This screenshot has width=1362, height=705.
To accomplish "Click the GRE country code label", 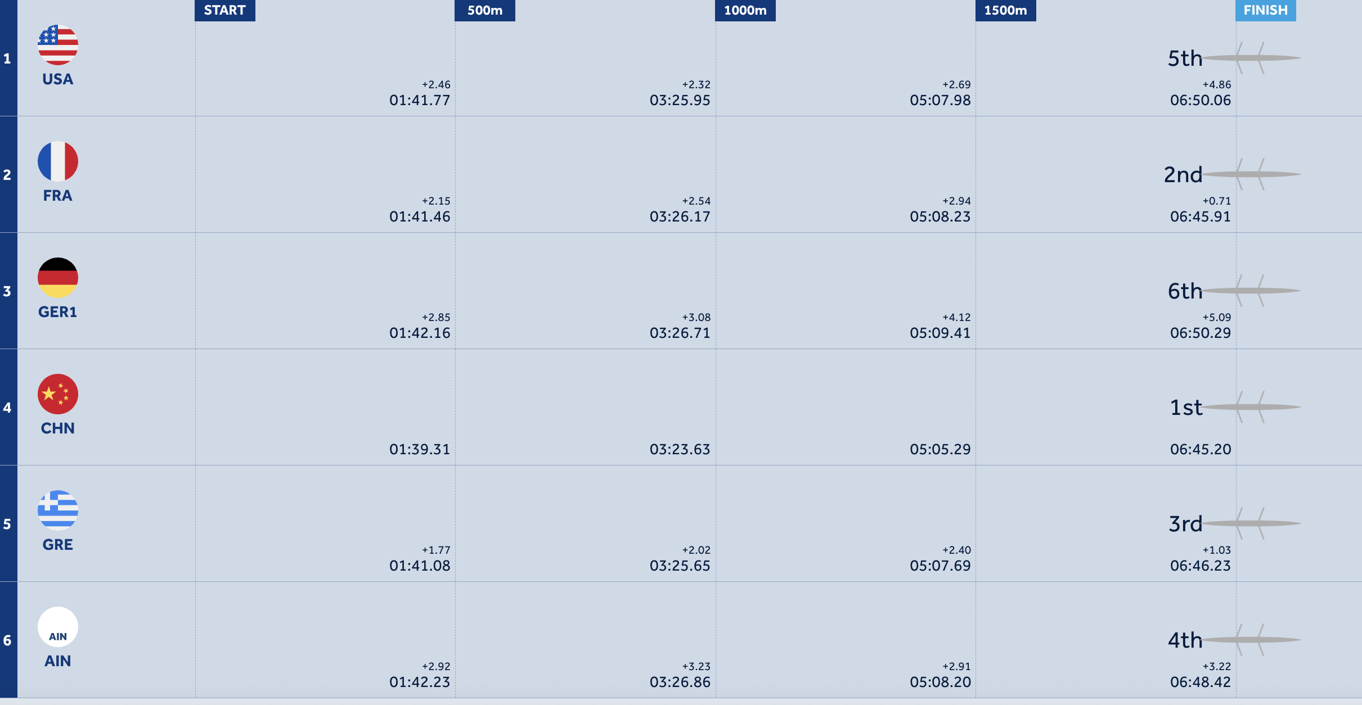I will 58,545.
